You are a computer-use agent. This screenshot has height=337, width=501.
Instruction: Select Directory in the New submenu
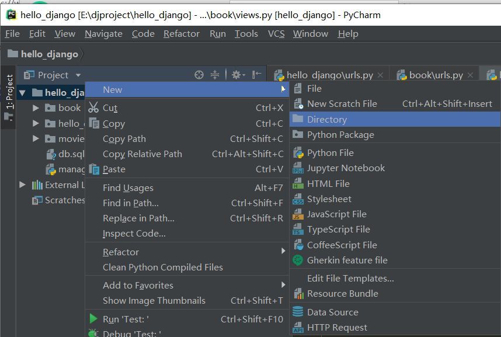(395, 119)
